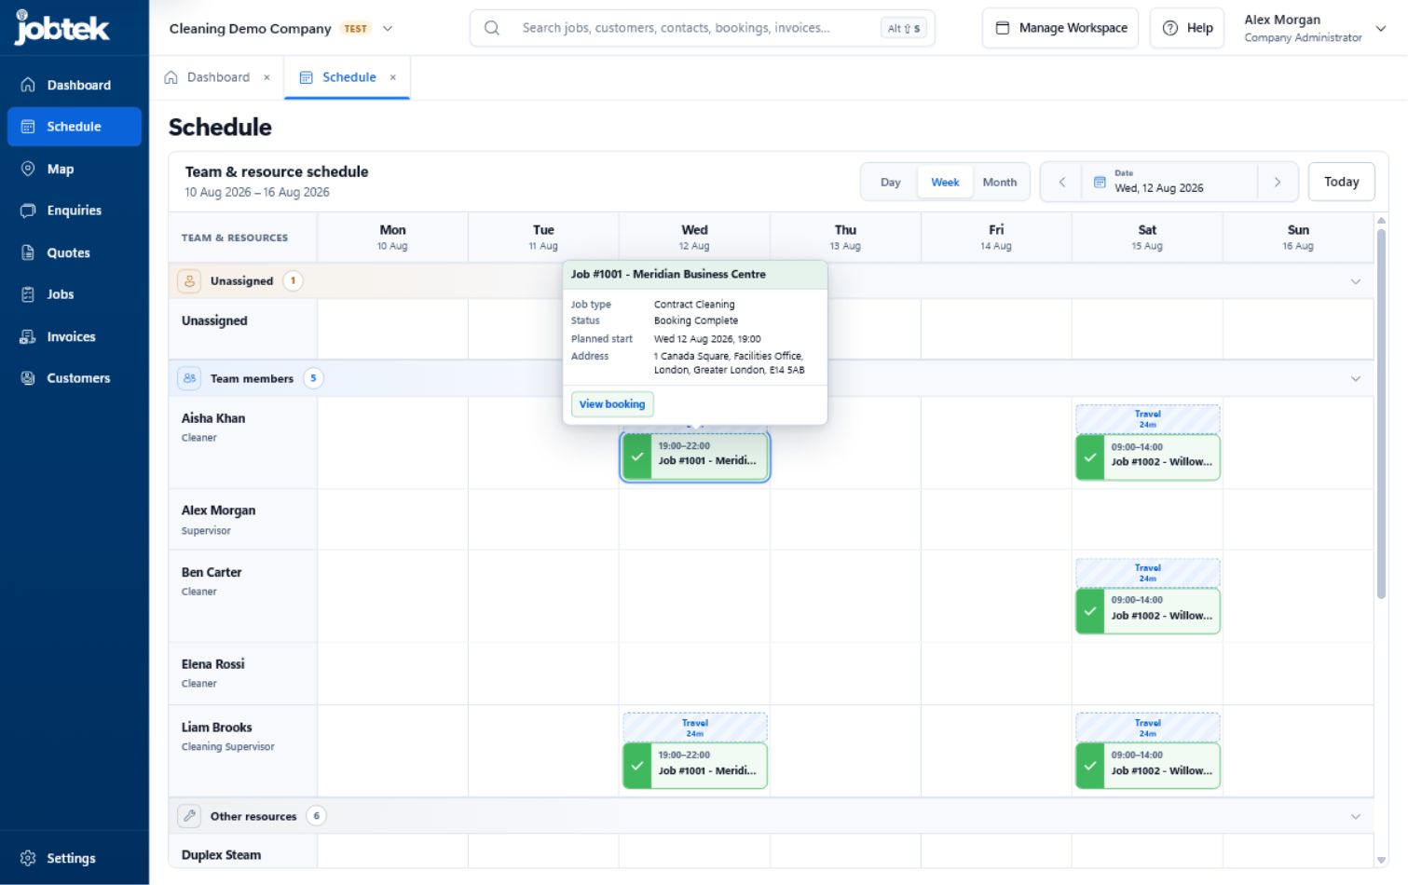The width and height of the screenshot is (1408, 885).
Task: Click the Unassigned person icon
Action: click(189, 280)
